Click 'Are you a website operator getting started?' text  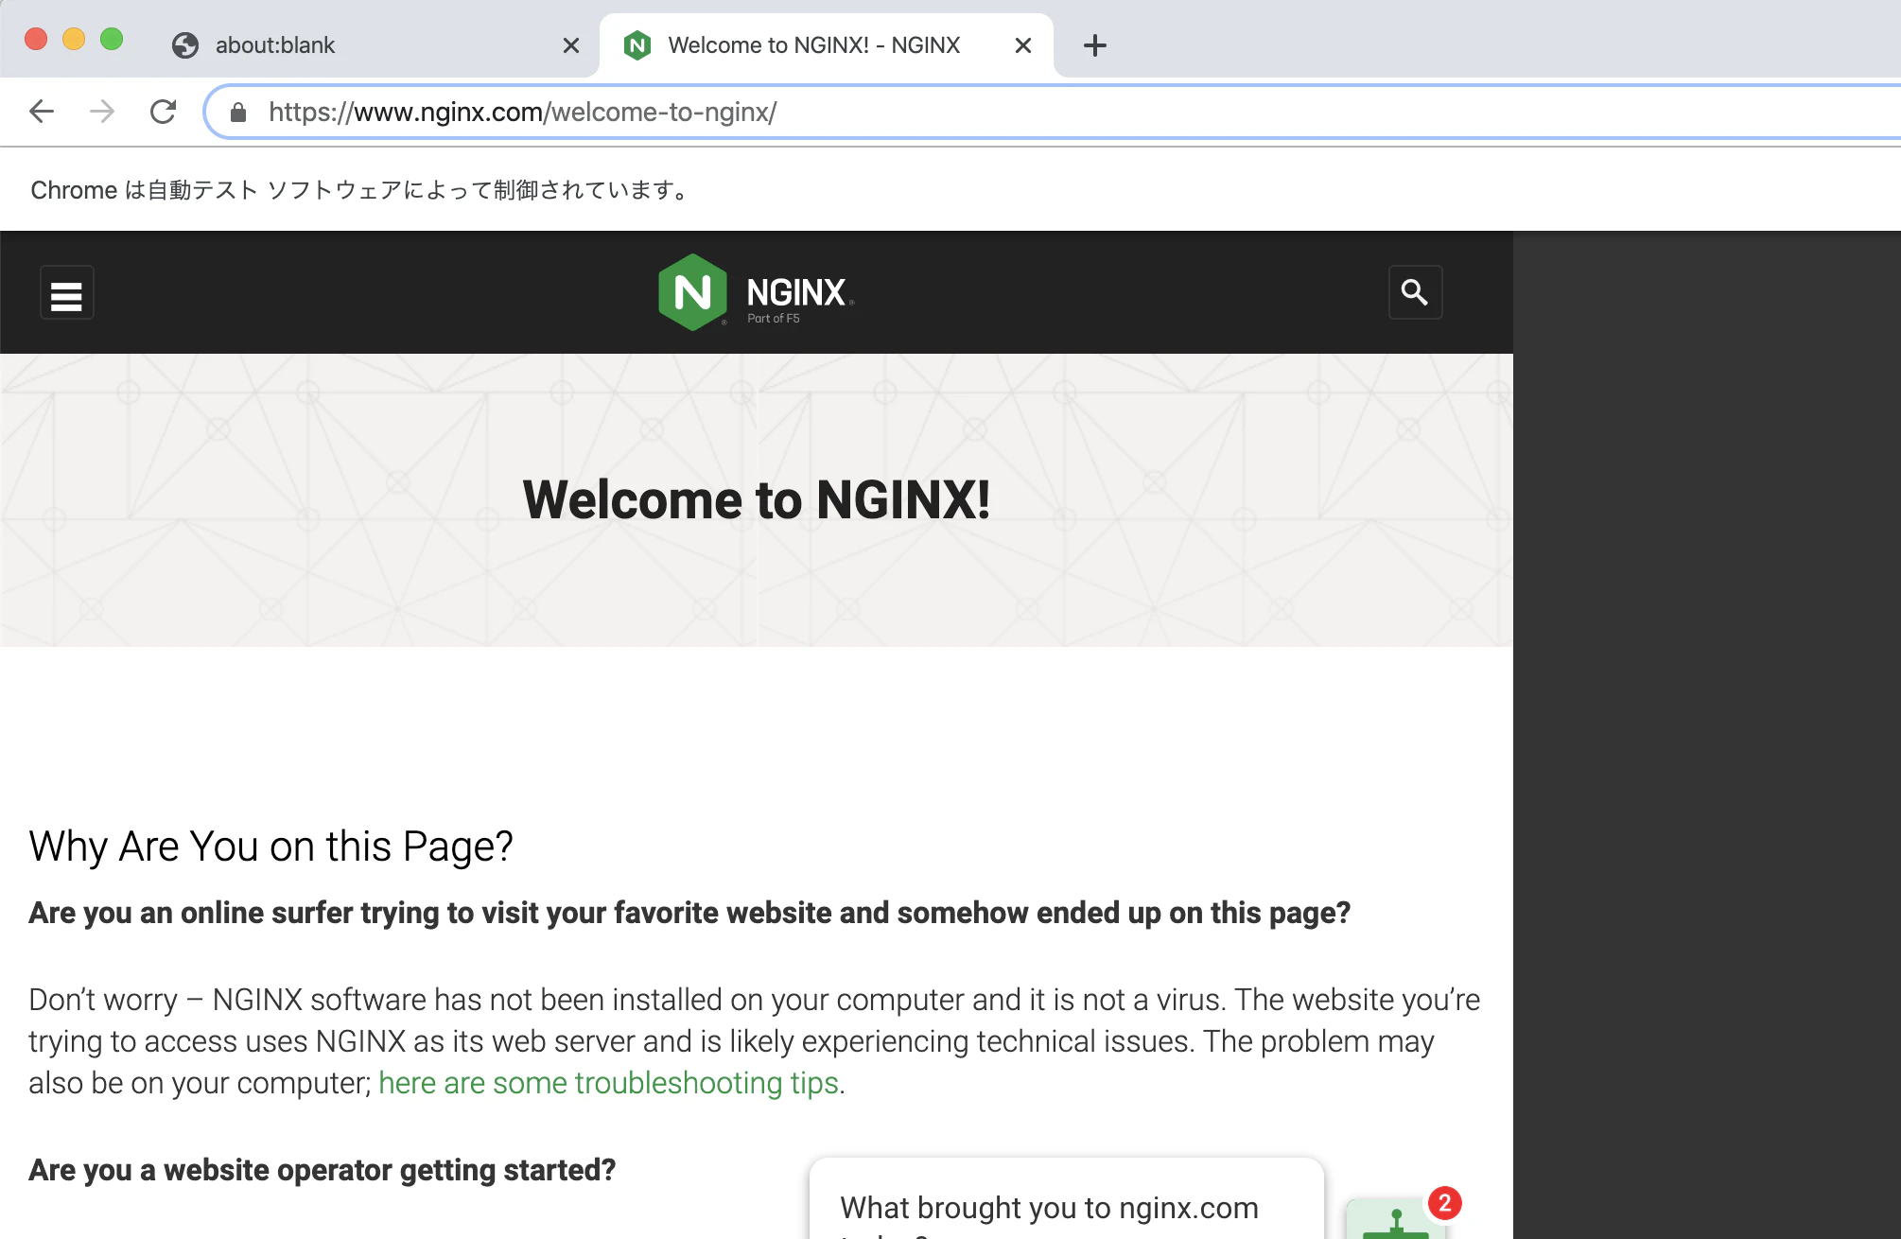pos(322,1170)
